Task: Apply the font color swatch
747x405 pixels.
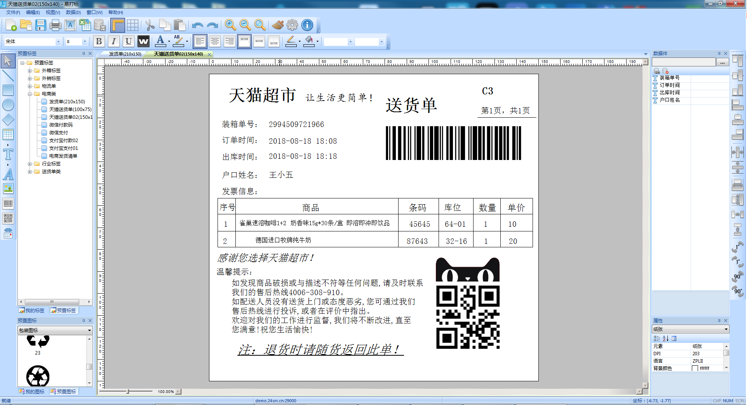Action: pos(160,41)
